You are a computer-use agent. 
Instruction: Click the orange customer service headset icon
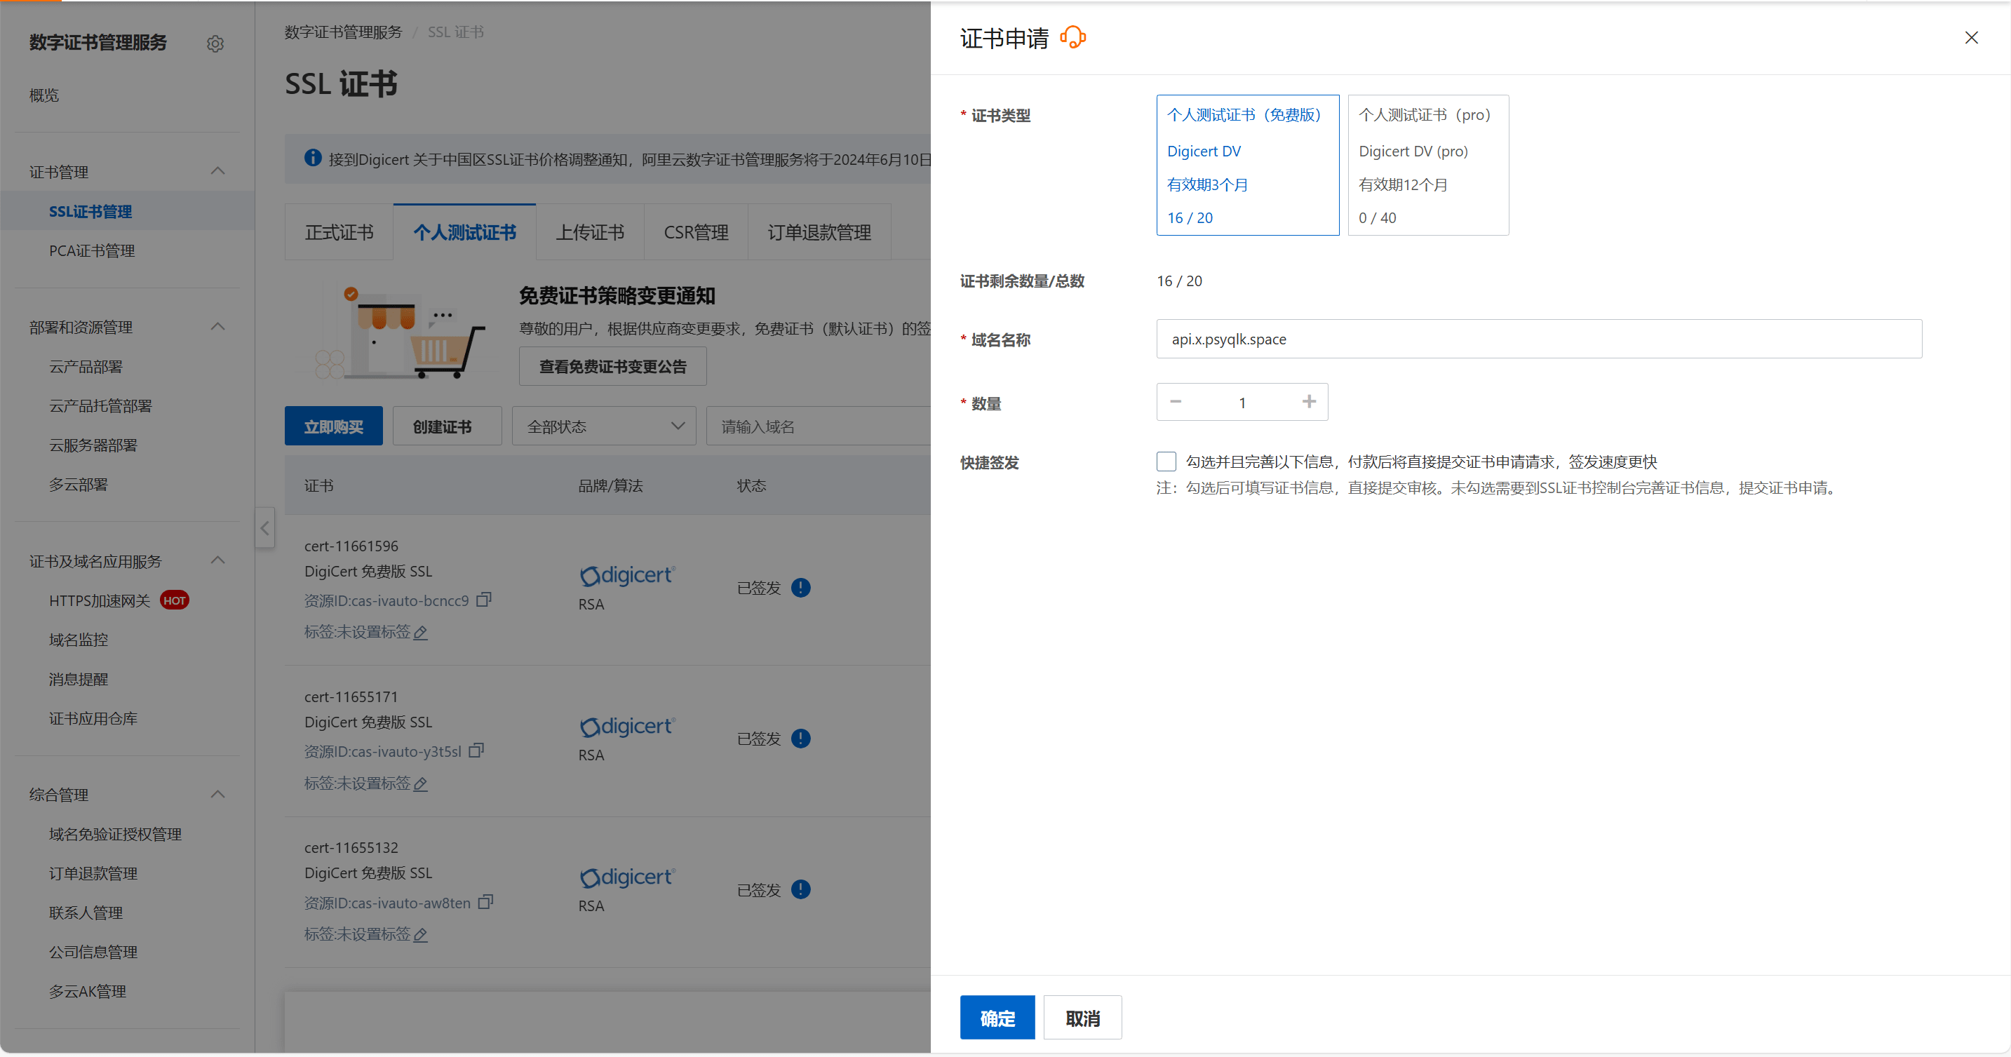pyautogui.click(x=1073, y=37)
